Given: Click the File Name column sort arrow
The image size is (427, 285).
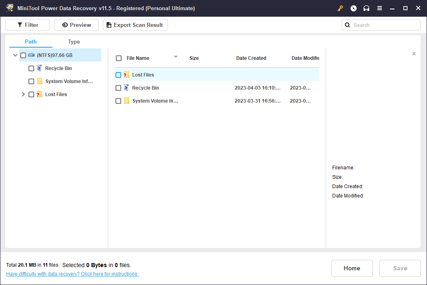Looking at the screenshot, I should click(176, 57).
